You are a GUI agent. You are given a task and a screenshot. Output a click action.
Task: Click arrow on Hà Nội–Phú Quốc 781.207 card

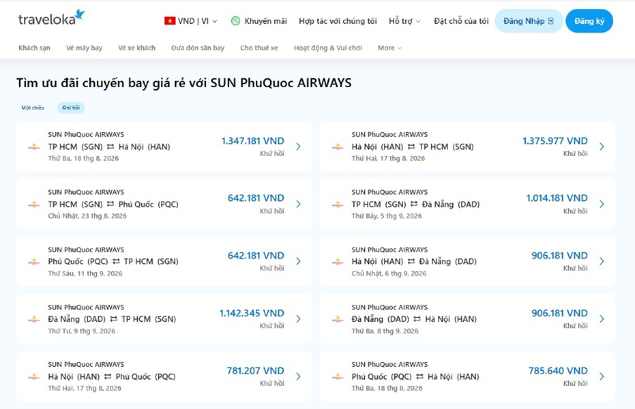coord(299,376)
